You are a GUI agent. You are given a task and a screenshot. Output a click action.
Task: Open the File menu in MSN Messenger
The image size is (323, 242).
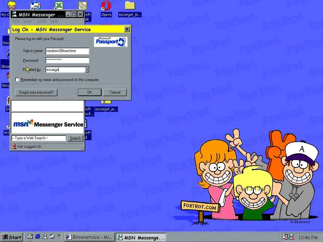(x=16, y=21)
